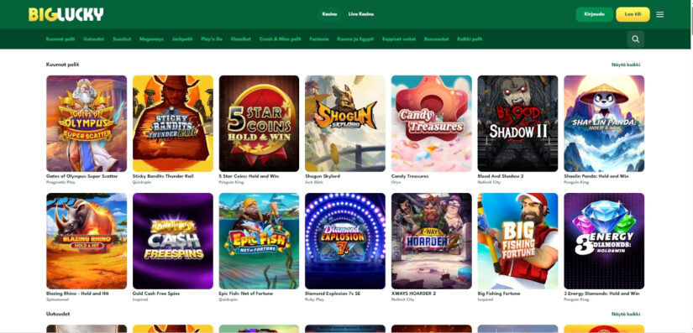
Task: Open Shogun Skylord game thumbnail
Action: (x=345, y=123)
